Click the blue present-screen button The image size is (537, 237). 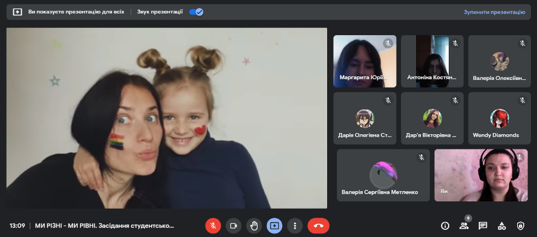pyautogui.click(x=275, y=226)
